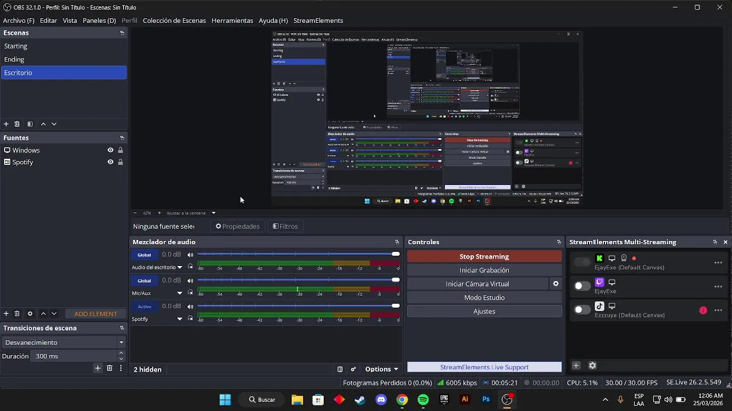This screenshot has width=732, height=411.
Task: Open the Vista menu
Action: click(70, 21)
